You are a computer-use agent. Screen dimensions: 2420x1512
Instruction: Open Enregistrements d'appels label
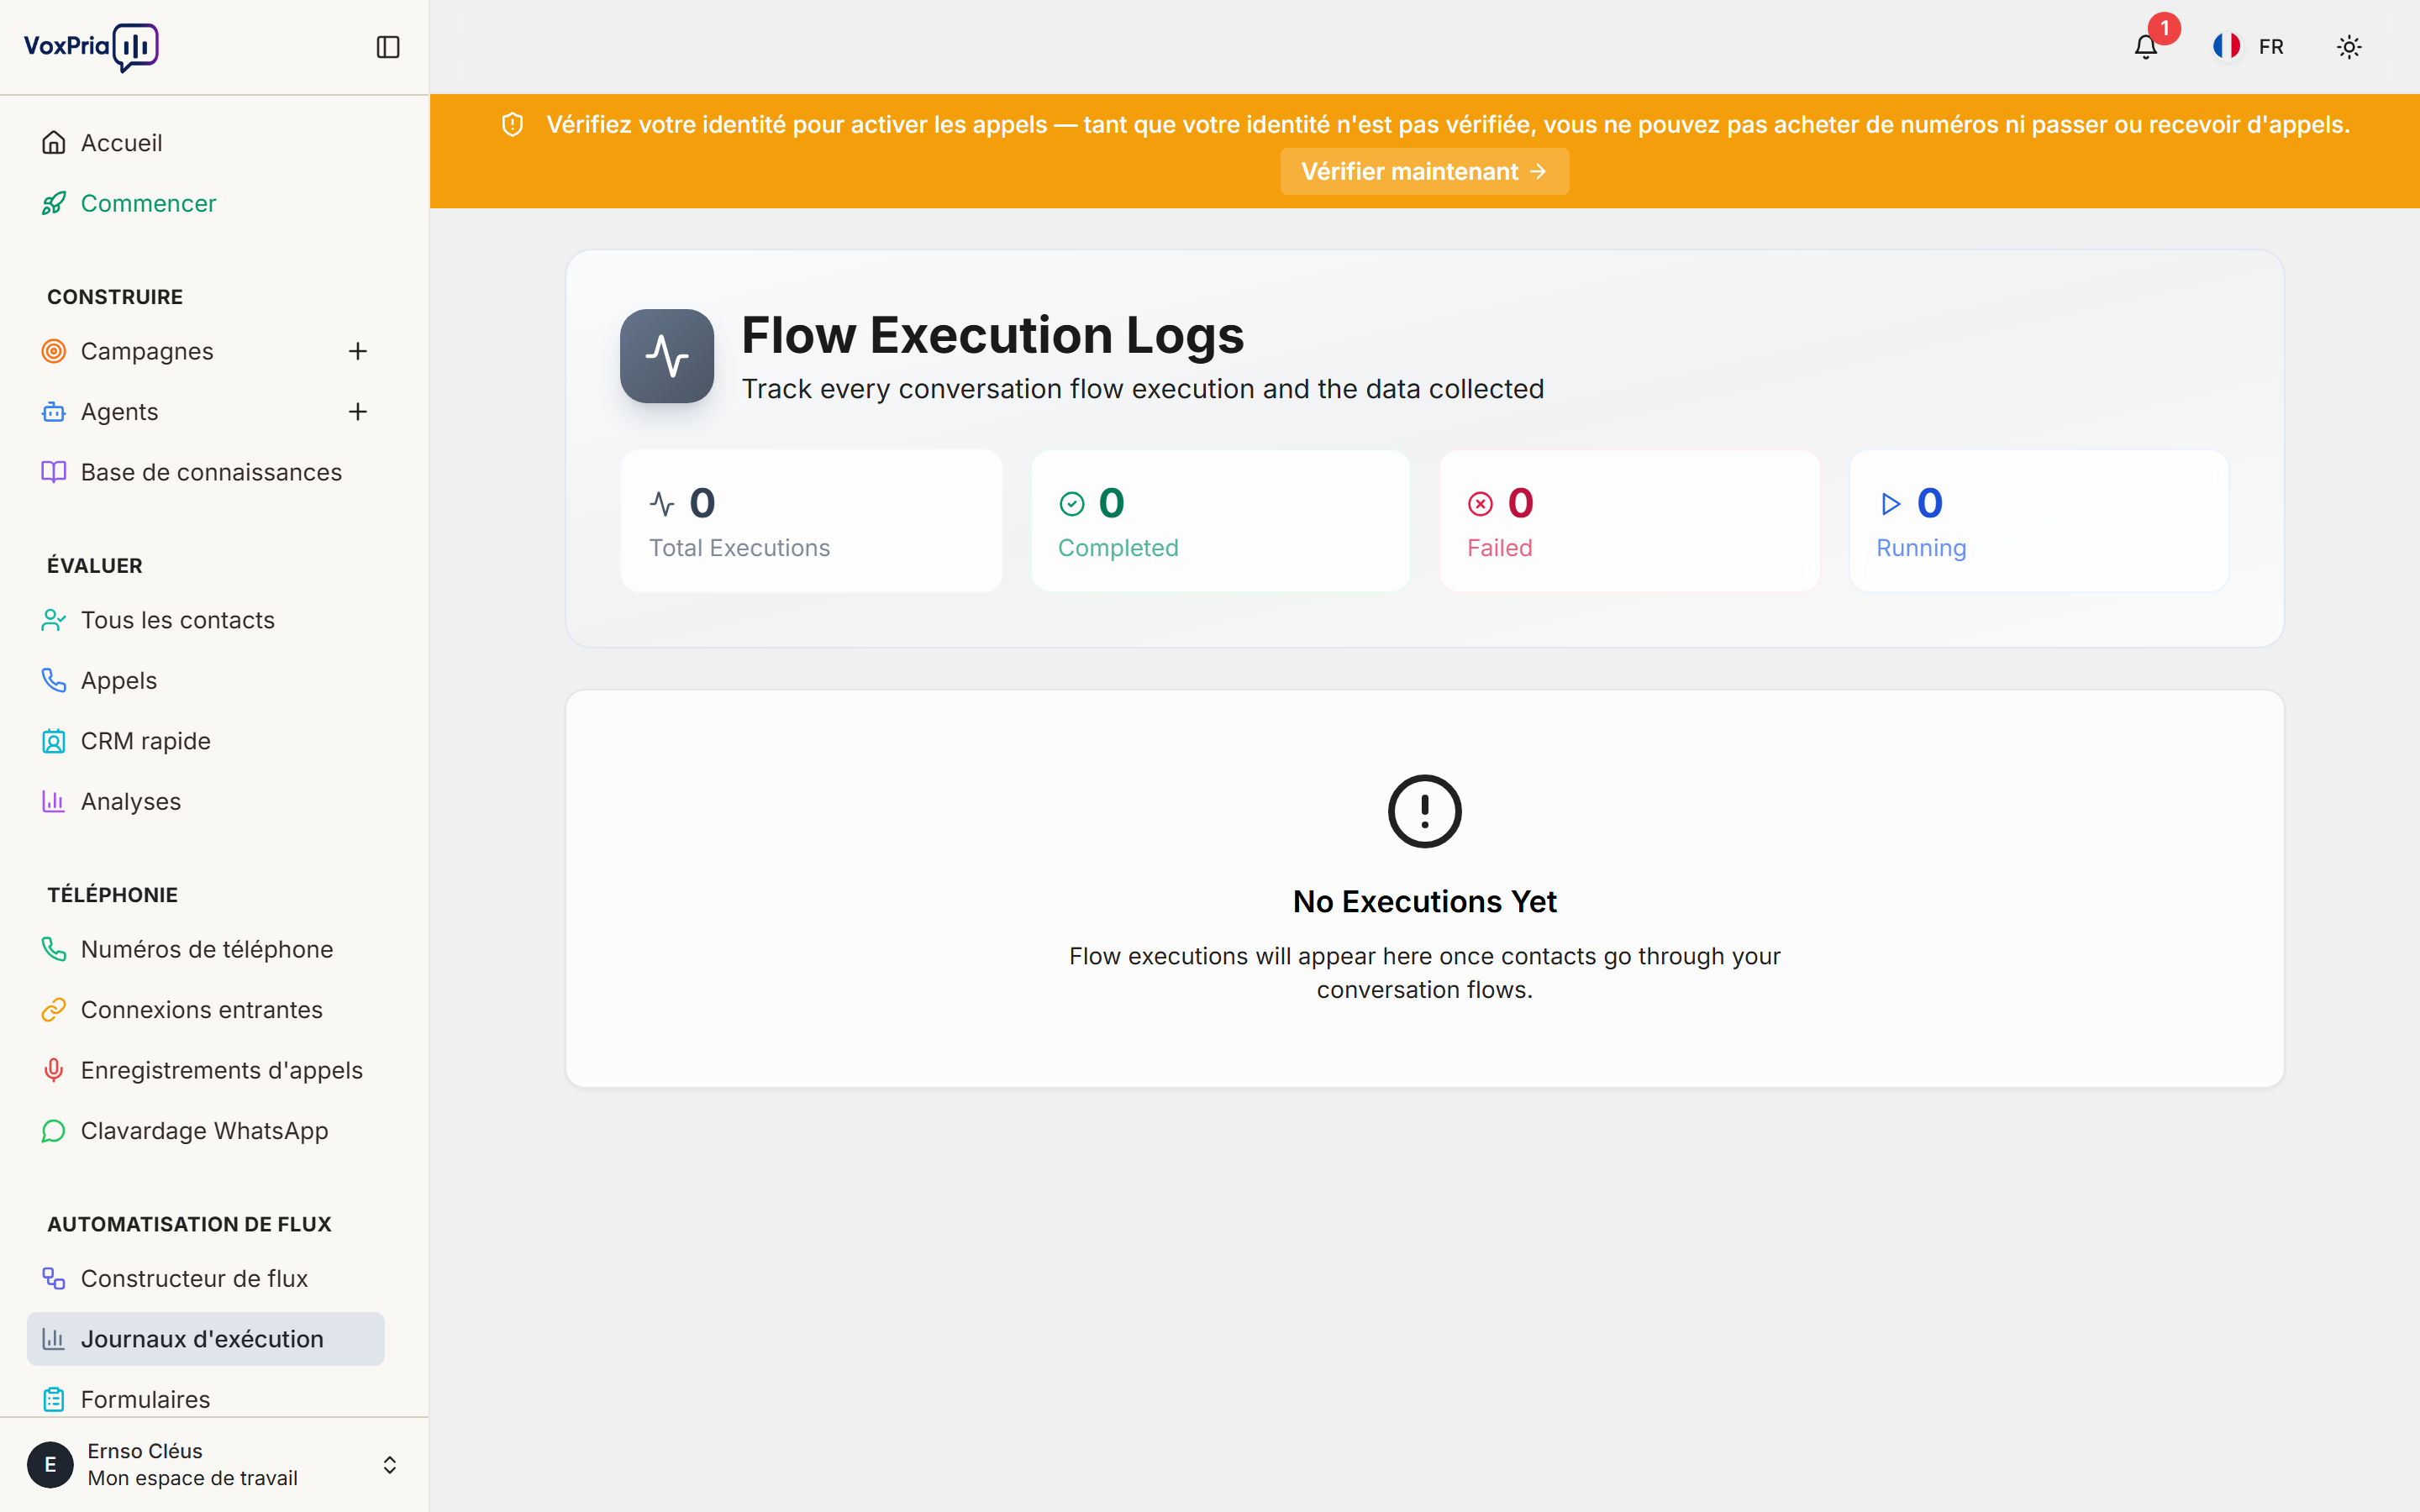tap(221, 1071)
